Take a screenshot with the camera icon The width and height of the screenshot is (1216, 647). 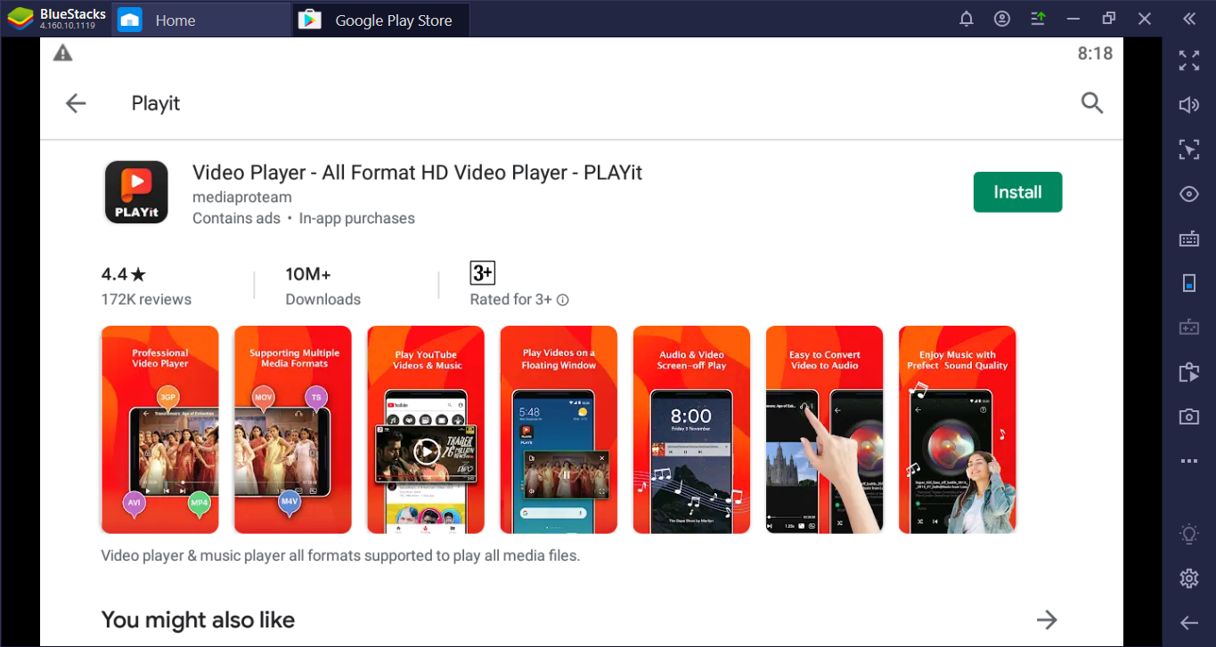1189,417
